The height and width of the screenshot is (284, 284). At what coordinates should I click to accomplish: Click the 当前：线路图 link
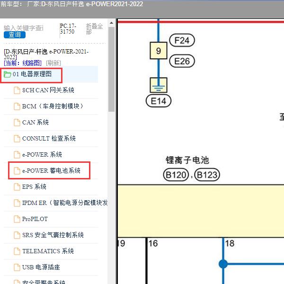tap(23, 63)
